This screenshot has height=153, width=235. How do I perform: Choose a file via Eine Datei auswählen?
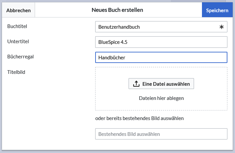click(x=161, y=84)
